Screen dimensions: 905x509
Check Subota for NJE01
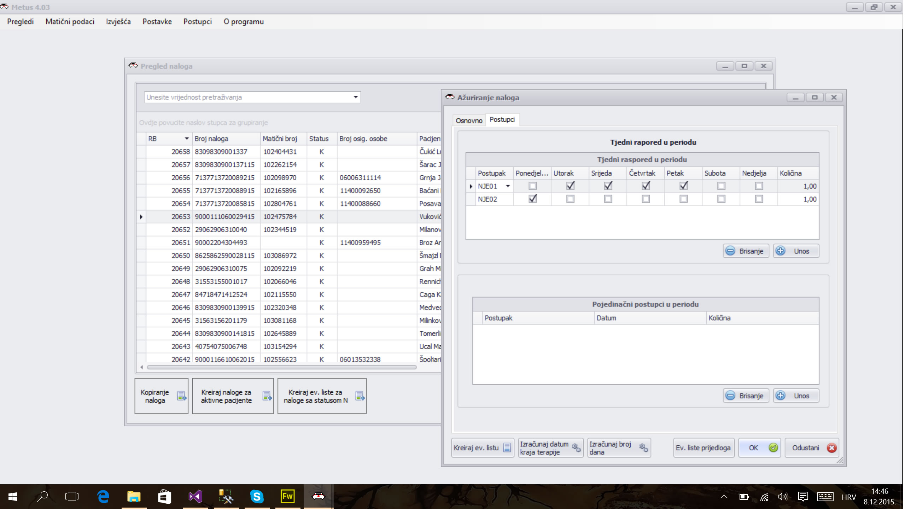click(x=722, y=186)
